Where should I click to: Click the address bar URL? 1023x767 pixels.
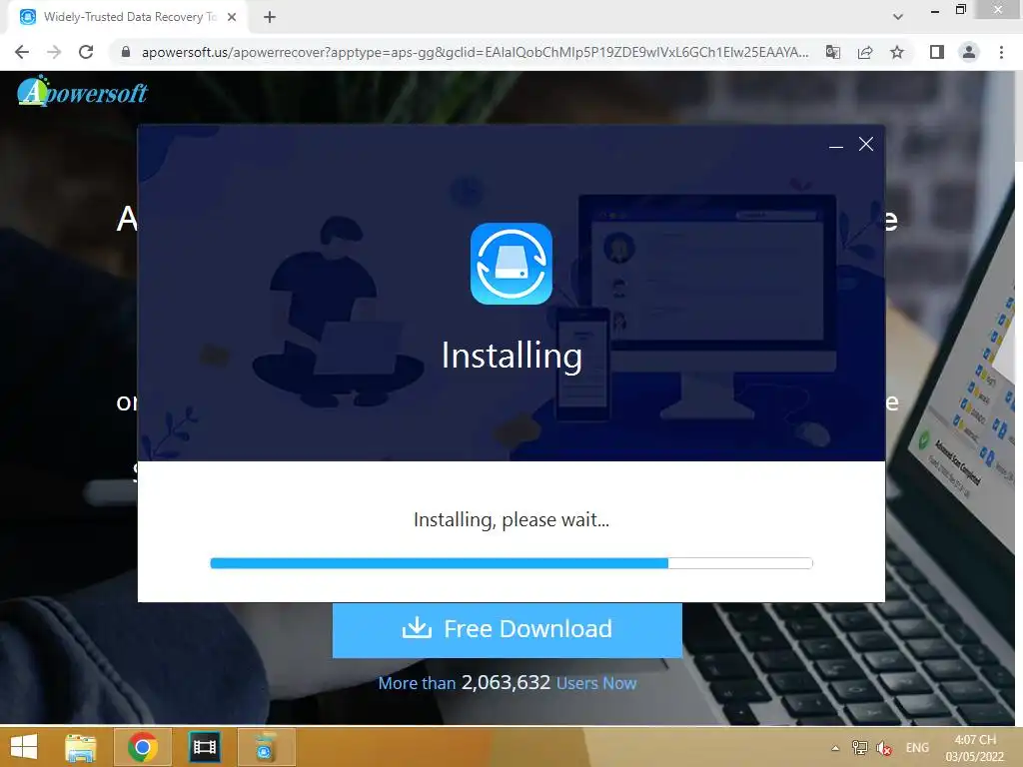475,52
